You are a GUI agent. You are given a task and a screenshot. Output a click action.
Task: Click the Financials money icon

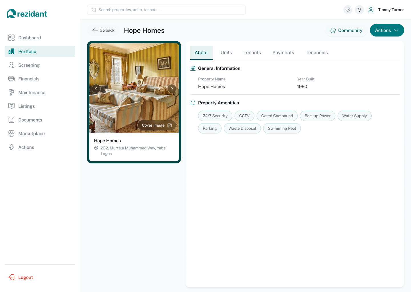pyautogui.click(x=11, y=79)
